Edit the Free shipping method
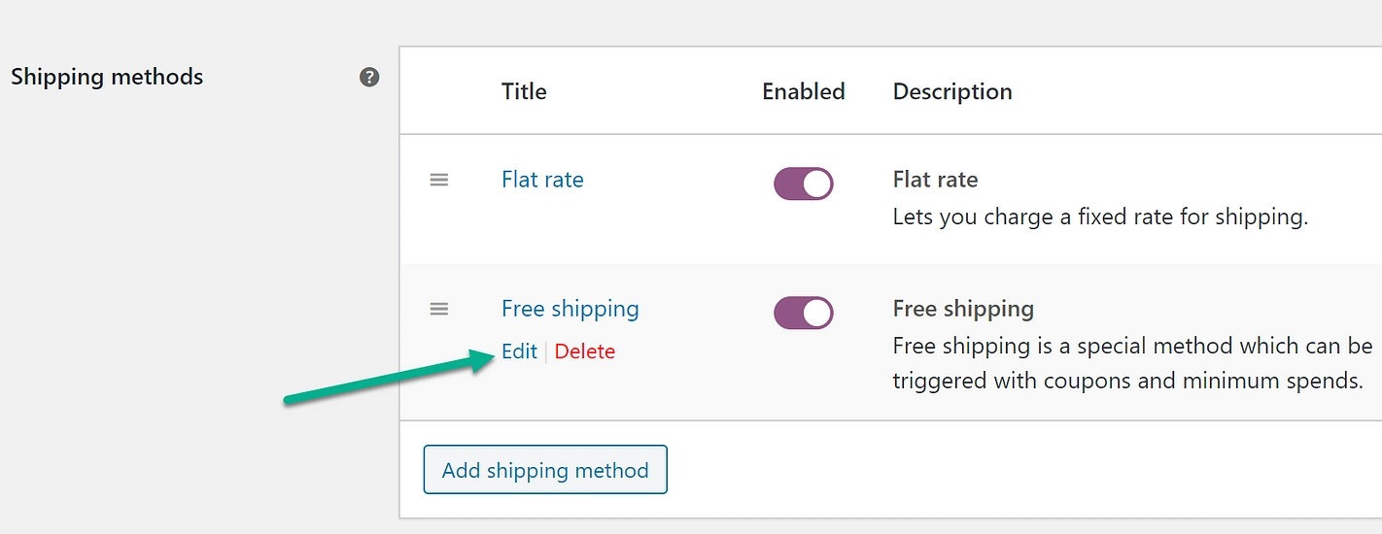This screenshot has height=534, width=1382. tap(519, 351)
